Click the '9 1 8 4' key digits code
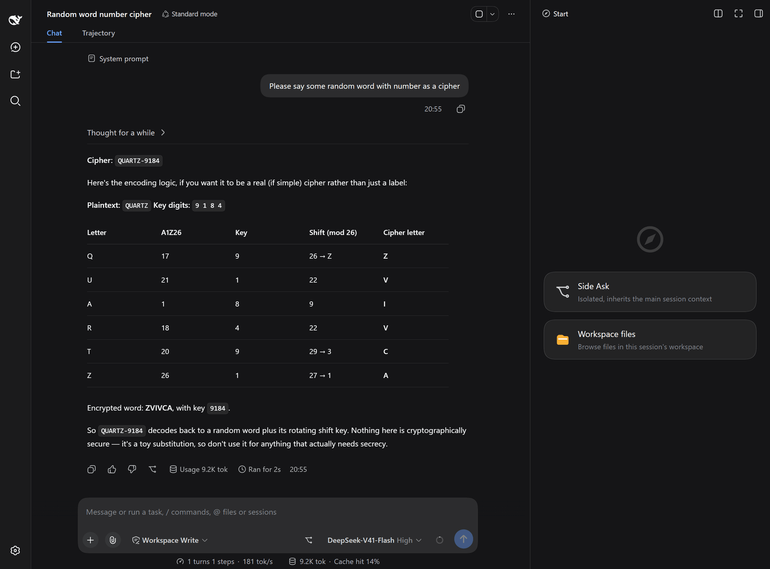770x569 pixels. [208, 205]
